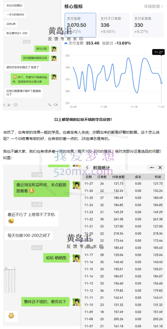Open the three-dot more menu in 利润统计
The height and width of the screenshot is (329, 167).
(152, 168)
